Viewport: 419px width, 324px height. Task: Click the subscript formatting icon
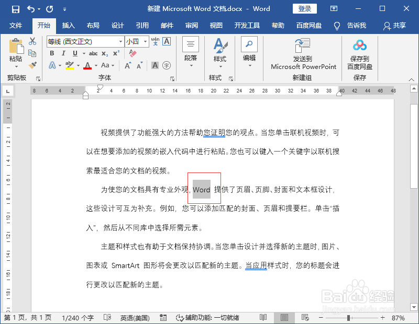(x=104, y=54)
